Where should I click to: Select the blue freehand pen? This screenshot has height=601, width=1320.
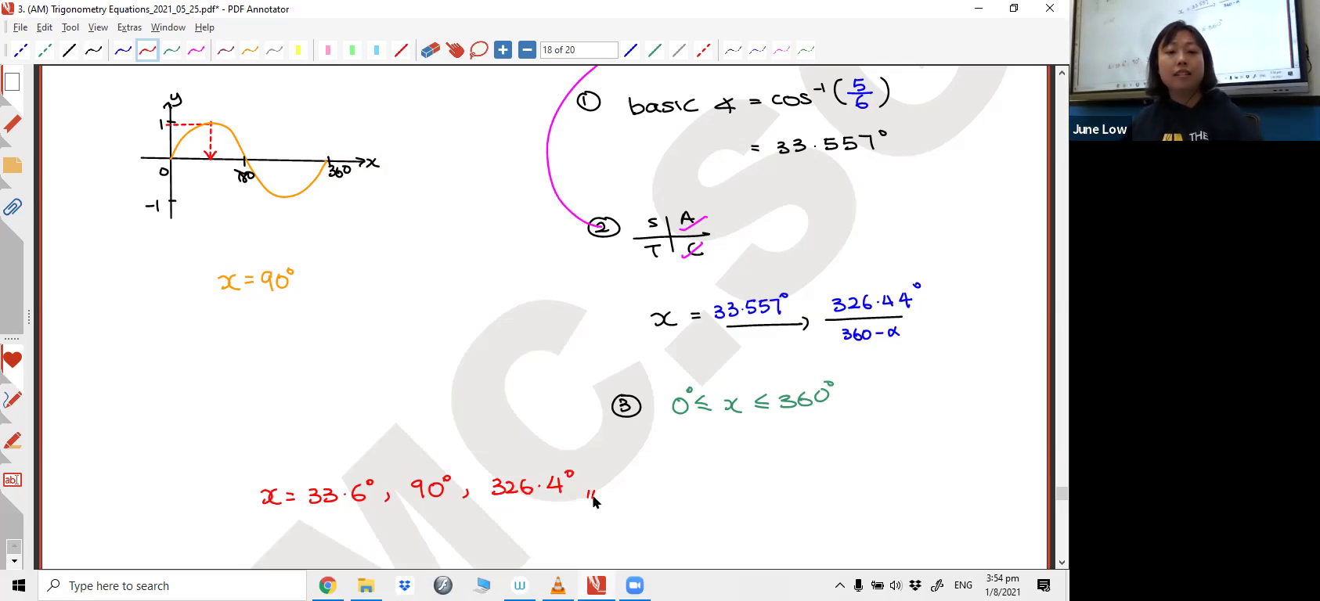[123, 50]
